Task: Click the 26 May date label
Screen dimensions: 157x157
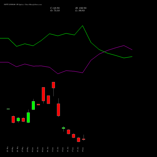Action: coord(18,149)
